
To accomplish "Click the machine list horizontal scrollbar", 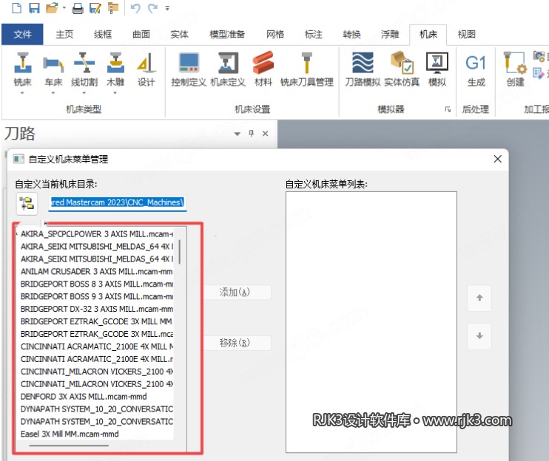I will (x=69, y=445).
